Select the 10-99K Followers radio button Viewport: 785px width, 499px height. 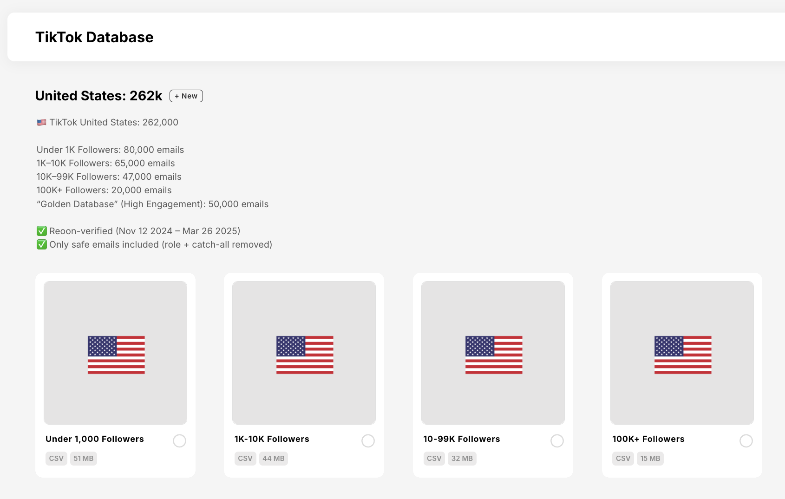(557, 441)
